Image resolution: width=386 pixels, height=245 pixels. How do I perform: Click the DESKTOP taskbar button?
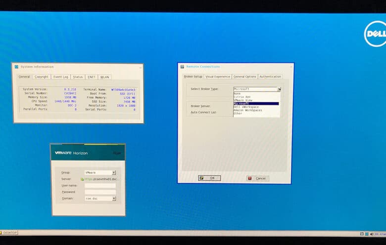coord(9,233)
